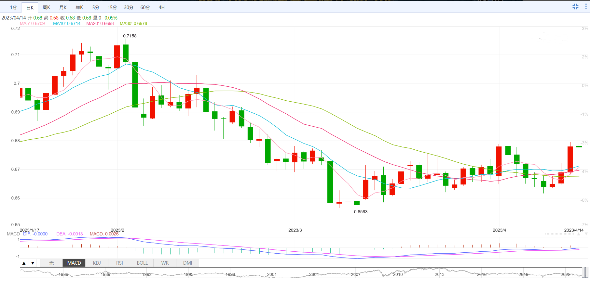Click the MA30: 0.6678 legend label
The height and width of the screenshot is (289, 590).
133,23
